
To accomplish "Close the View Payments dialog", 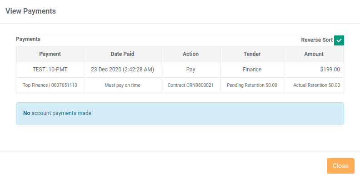I will click(x=340, y=166).
